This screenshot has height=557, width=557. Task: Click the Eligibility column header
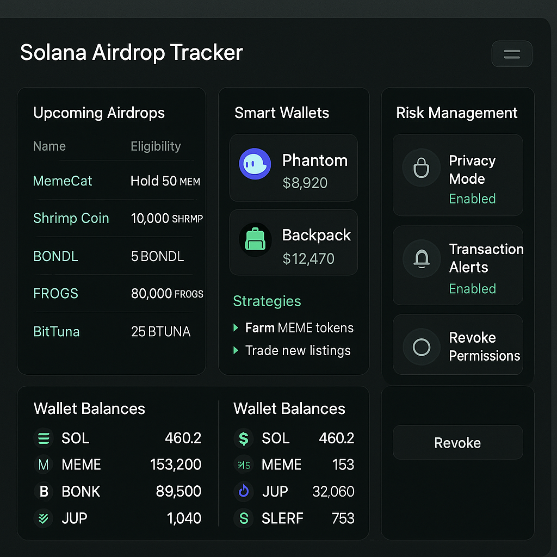[x=156, y=146]
